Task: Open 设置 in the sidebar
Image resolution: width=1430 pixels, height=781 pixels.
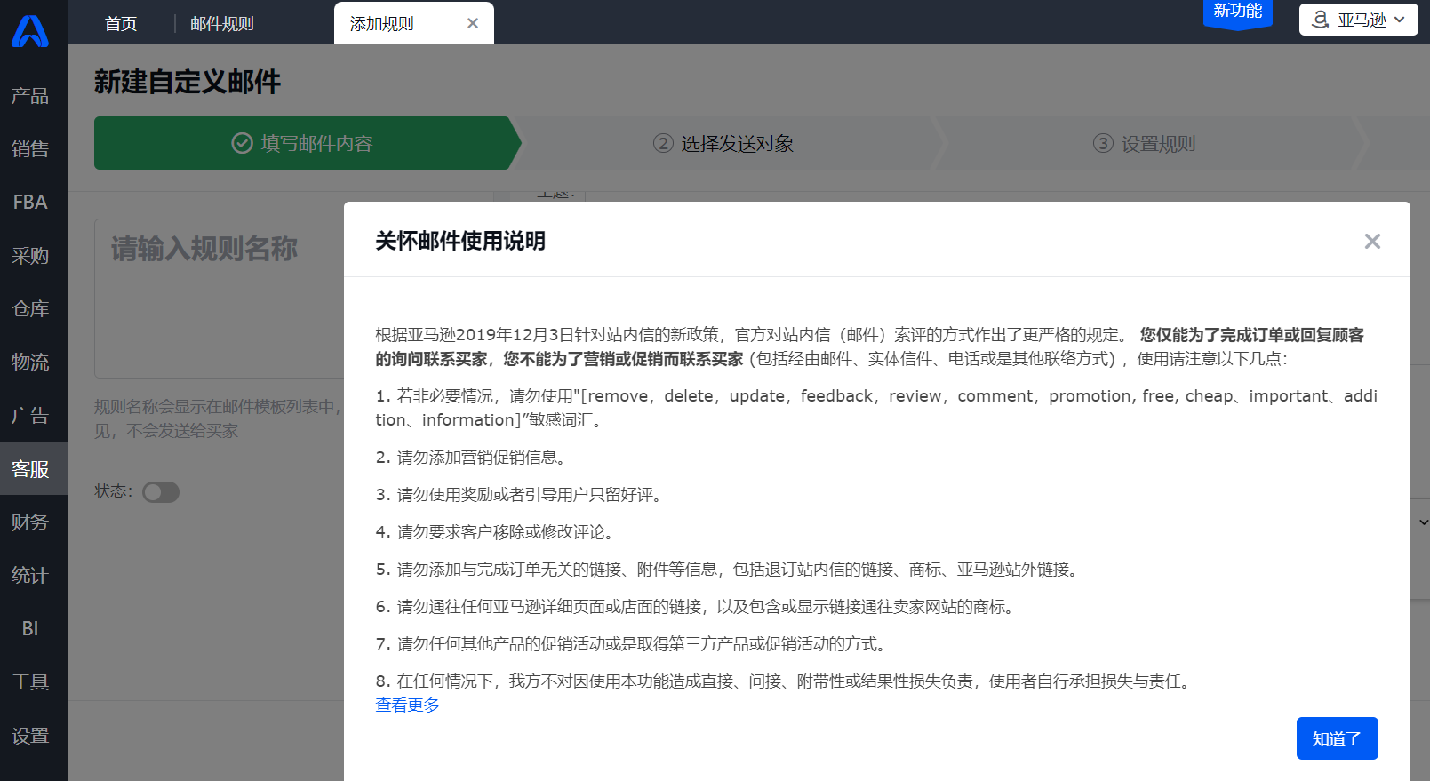Action: pyautogui.click(x=30, y=736)
